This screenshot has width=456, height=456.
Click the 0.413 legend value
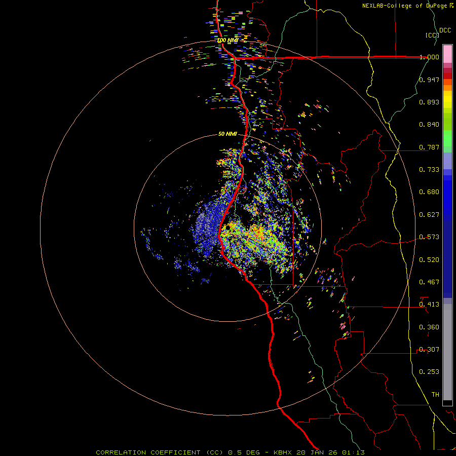point(429,305)
